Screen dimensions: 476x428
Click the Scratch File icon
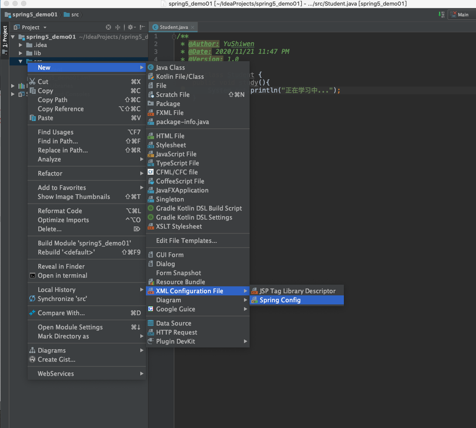[151, 94]
